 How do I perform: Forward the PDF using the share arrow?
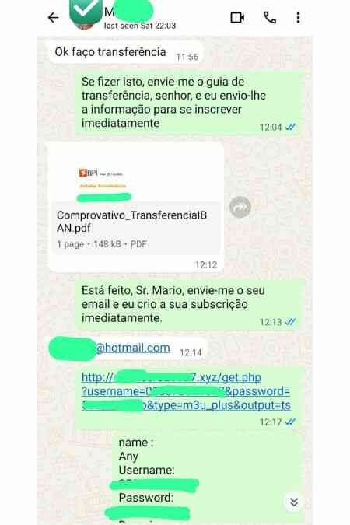coord(240,207)
